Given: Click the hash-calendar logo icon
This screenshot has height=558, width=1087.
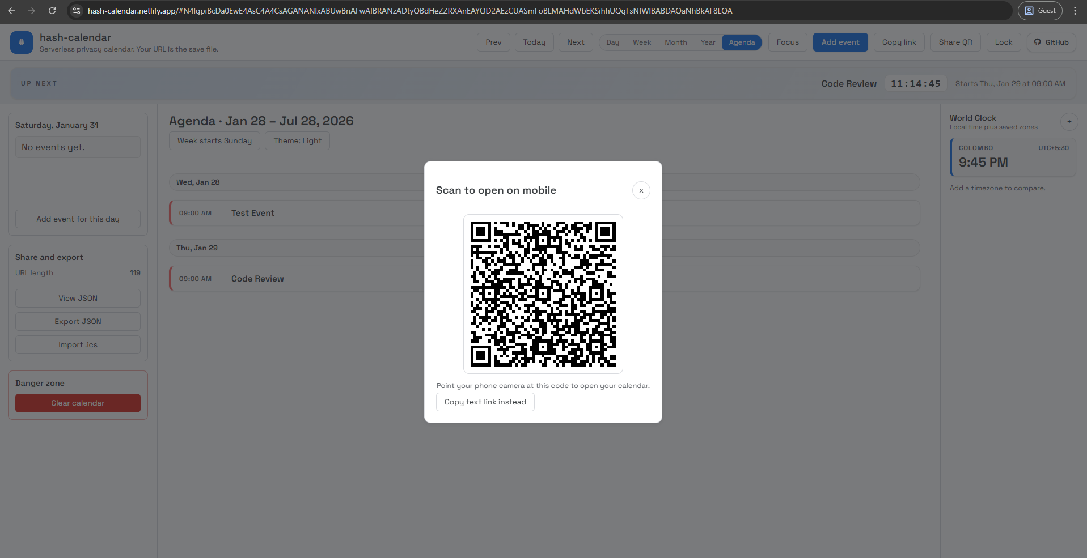Looking at the screenshot, I should (x=22, y=42).
